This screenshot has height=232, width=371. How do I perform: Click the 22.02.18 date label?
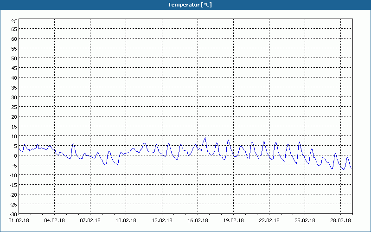coord(269,221)
